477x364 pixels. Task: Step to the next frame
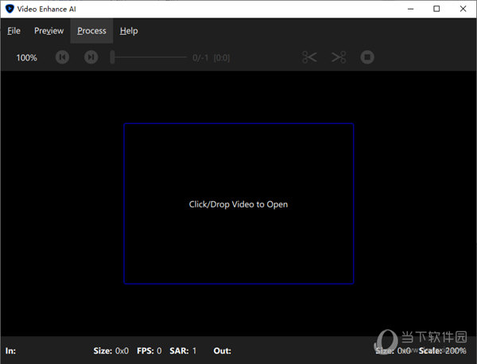coord(91,57)
